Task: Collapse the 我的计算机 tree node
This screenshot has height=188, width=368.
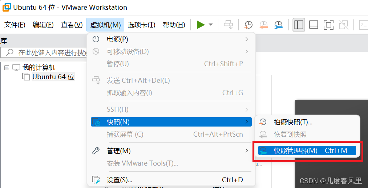Action: coord(7,68)
